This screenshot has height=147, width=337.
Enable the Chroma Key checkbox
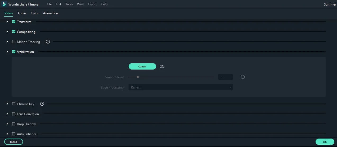click(14, 104)
